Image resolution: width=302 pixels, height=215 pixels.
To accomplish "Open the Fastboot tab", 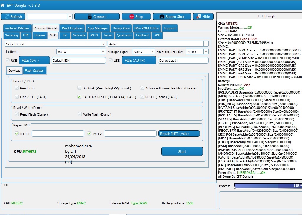I will [142, 35].
